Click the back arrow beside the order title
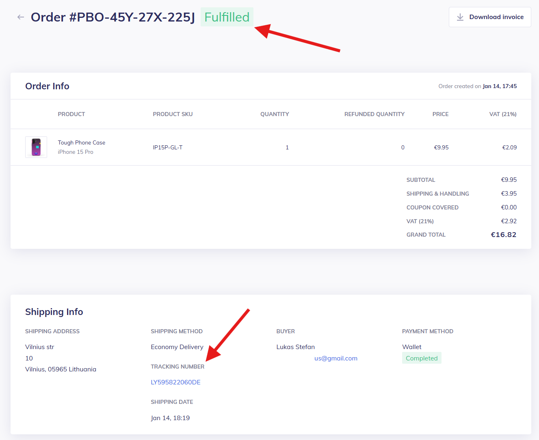The width and height of the screenshot is (539, 440). (x=21, y=17)
